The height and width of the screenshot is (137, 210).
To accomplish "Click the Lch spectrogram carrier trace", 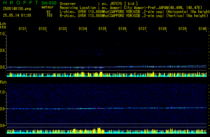I will 107,67.
